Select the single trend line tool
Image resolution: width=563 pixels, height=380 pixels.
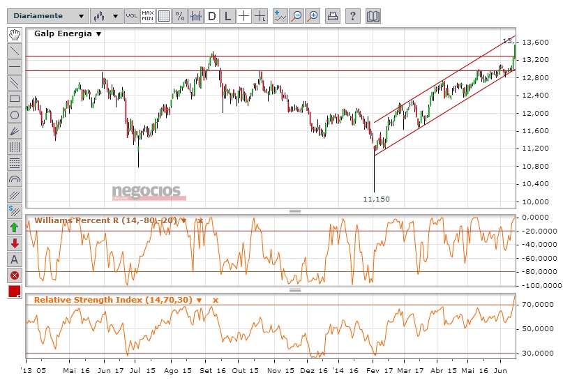15,51
